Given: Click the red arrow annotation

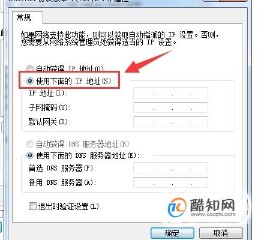Looking at the screenshot, I should point(148,62).
